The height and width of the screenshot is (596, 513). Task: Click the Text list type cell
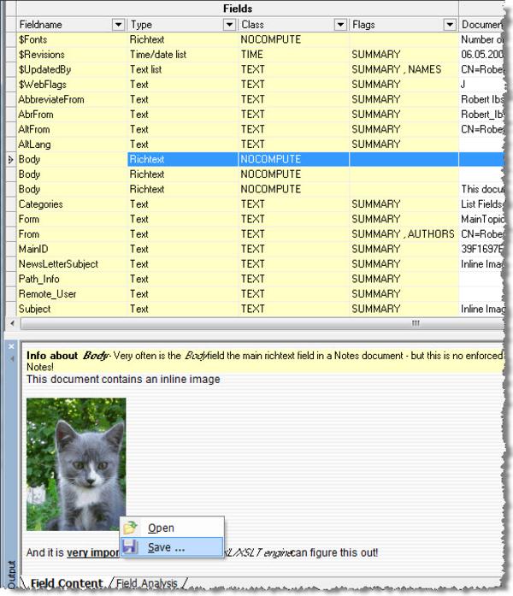pyautogui.click(x=182, y=69)
